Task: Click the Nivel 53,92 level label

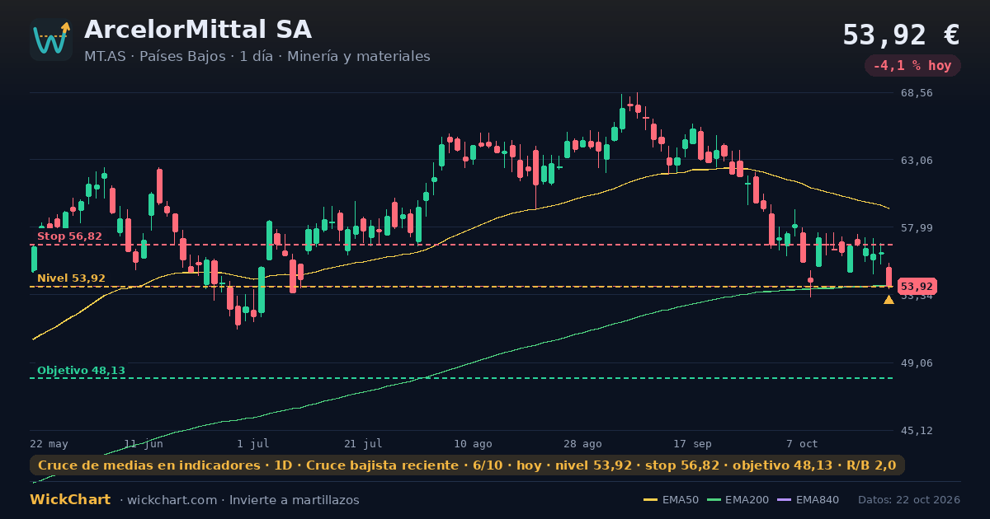Action: [71, 278]
